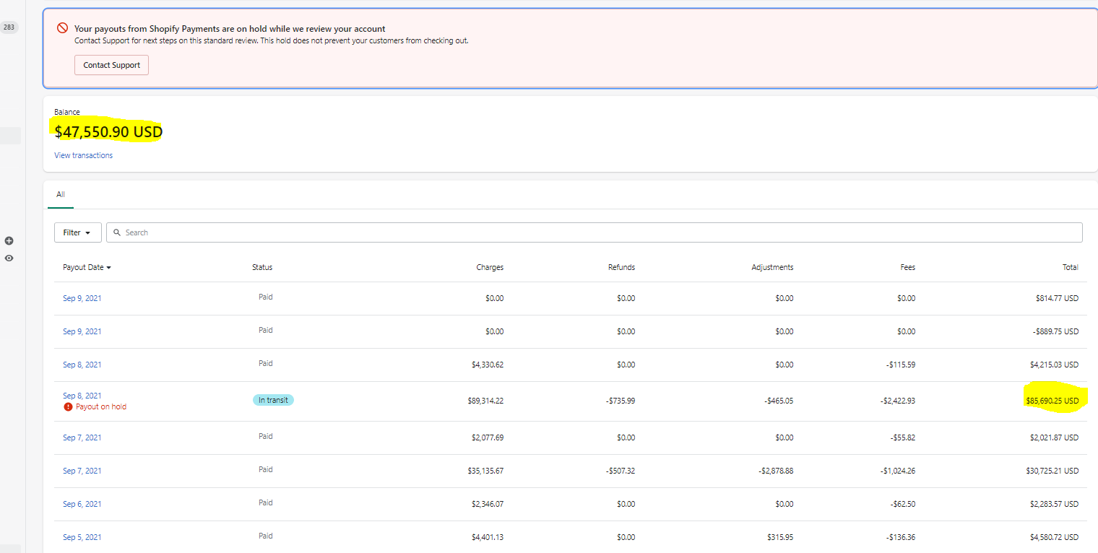Click the red prohibited icon in the payout hold banner
The width and height of the screenshot is (1098, 553).
coord(62,29)
